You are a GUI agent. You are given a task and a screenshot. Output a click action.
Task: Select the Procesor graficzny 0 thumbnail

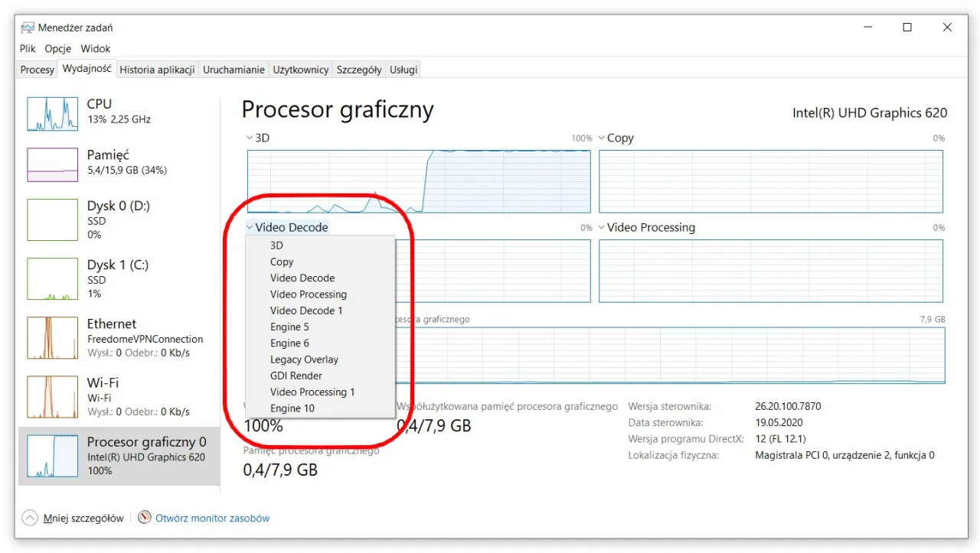(51, 456)
